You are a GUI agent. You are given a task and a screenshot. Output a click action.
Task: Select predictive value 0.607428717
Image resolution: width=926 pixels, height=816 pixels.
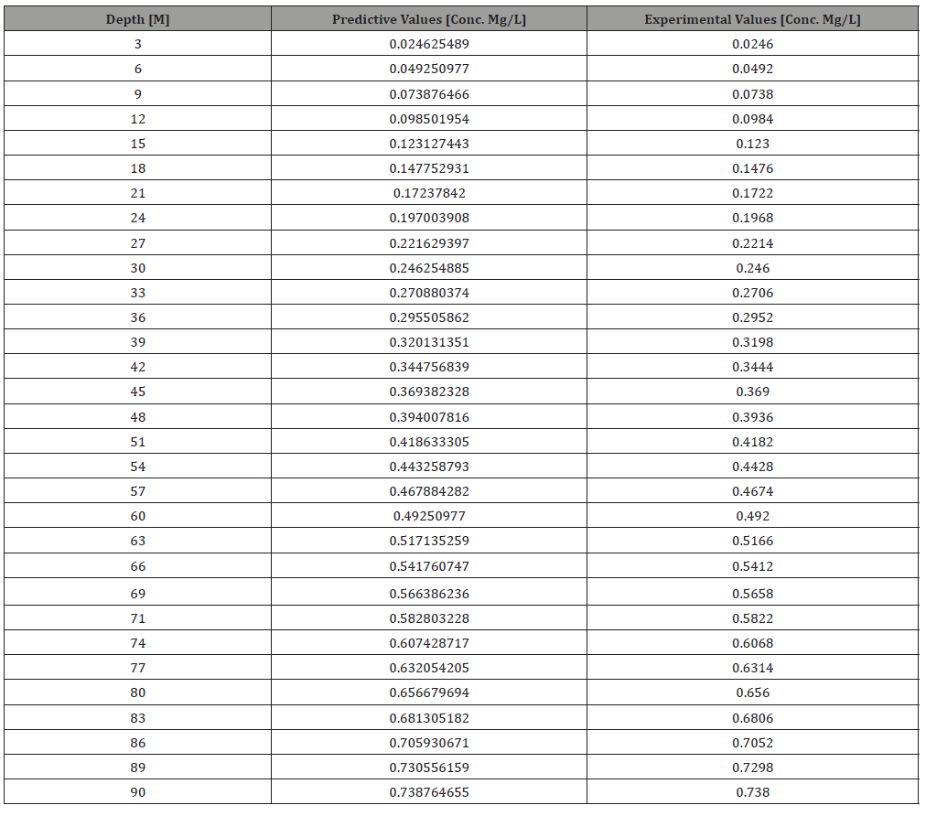(429, 644)
